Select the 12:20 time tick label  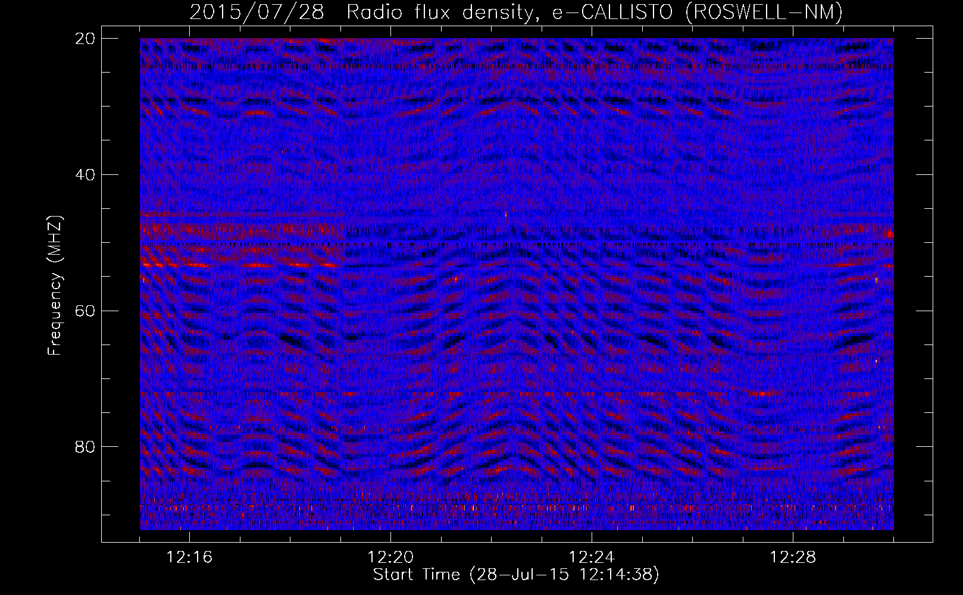tap(390, 558)
